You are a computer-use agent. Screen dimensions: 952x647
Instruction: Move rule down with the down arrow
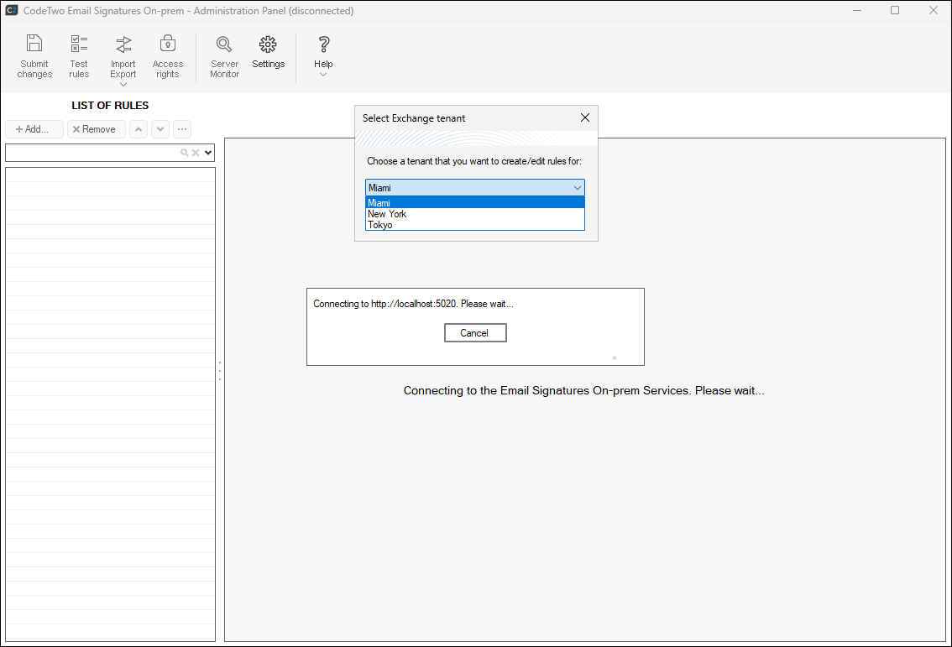[x=160, y=129]
